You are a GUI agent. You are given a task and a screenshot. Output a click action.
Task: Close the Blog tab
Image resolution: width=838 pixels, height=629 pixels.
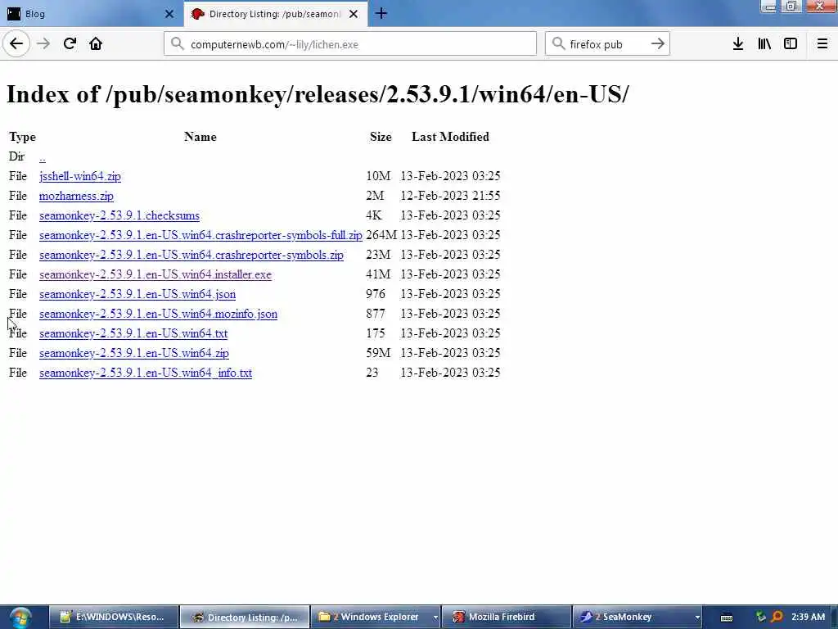tap(169, 14)
